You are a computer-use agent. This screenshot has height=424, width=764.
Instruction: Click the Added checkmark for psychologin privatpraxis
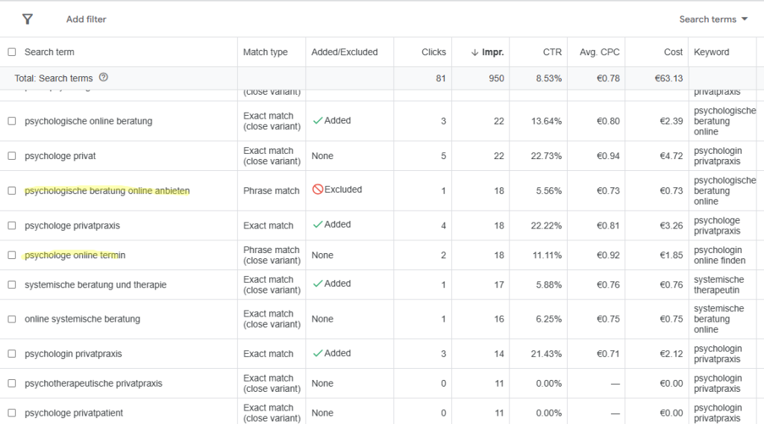click(x=318, y=353)
